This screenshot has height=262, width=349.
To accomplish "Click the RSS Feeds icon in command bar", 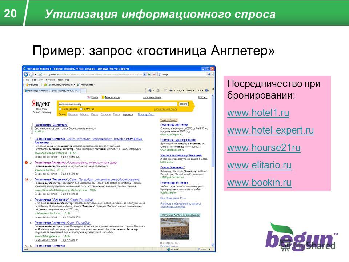I will point(158,91).
